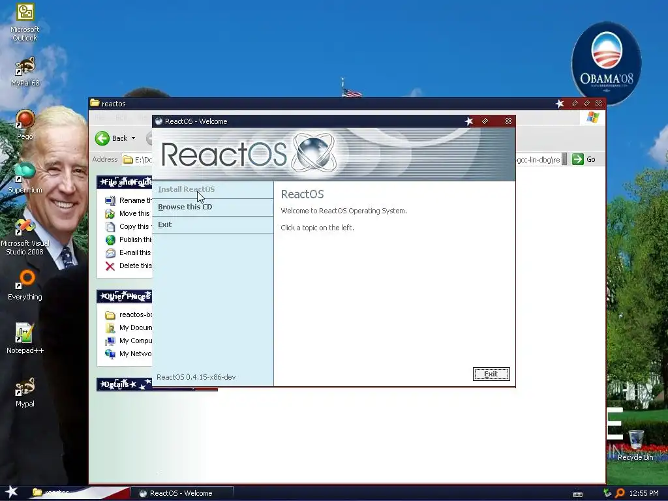Open the Back button history dropdown arrow

click(133, 138)
